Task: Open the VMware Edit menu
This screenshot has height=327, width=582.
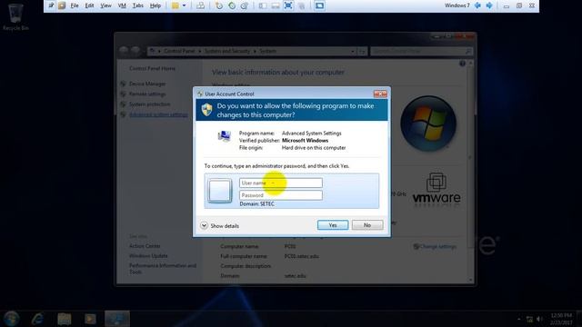Action: pyautogui.click(x=89, y=5)
